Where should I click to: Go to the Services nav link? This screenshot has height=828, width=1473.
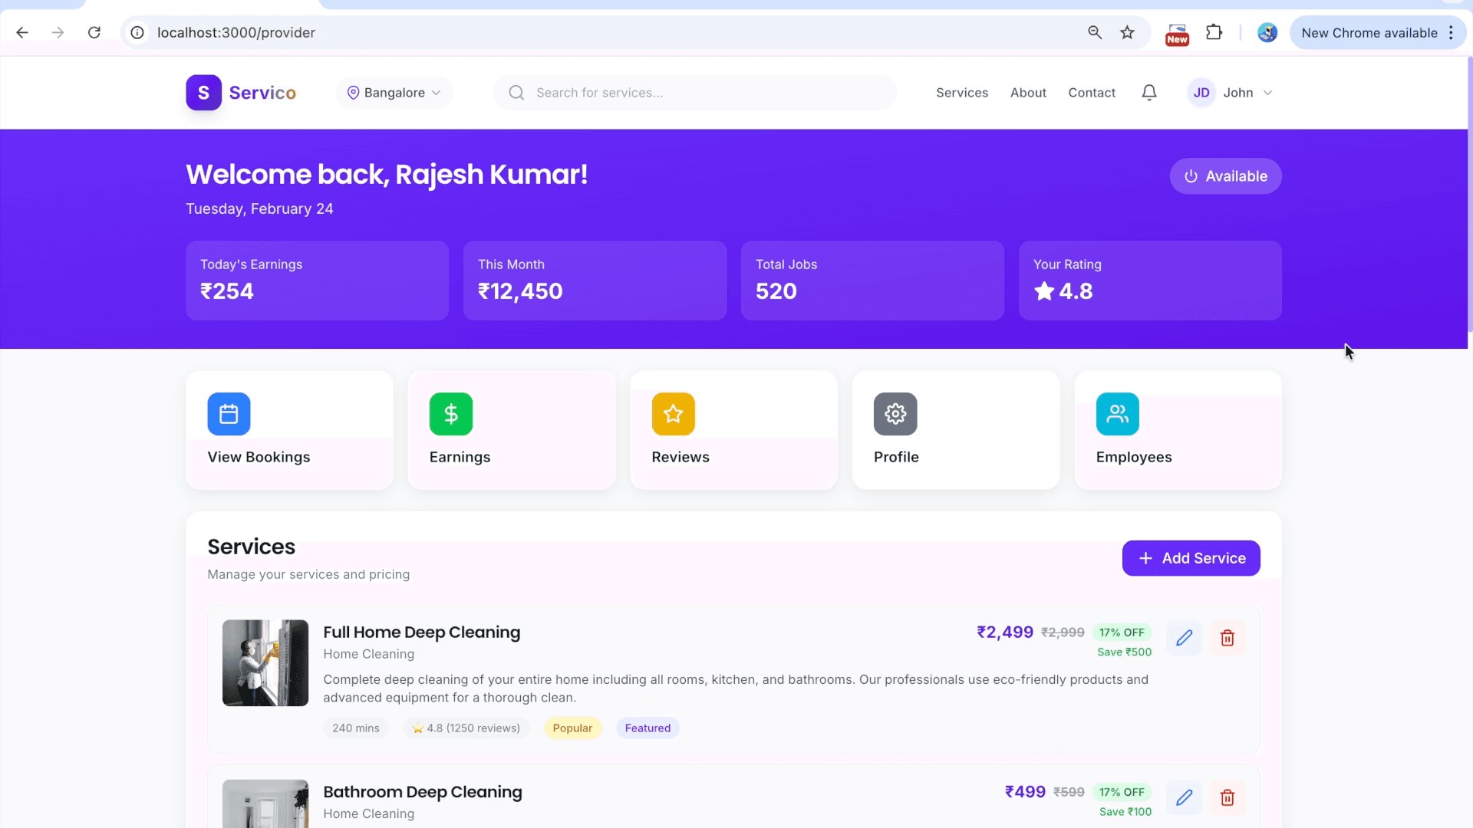[962, 93]
